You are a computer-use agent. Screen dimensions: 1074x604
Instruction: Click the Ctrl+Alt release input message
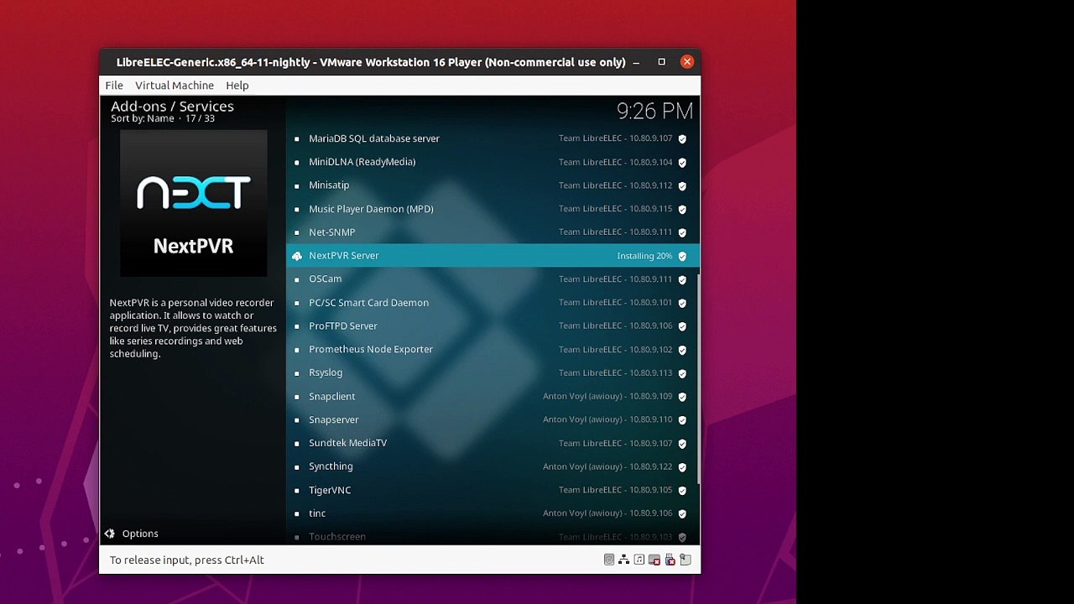coord(186,560)
